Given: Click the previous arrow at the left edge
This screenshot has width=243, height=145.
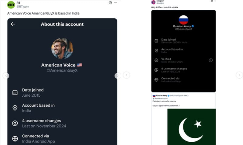Looking at the screenshot, I should pos(6,76).
